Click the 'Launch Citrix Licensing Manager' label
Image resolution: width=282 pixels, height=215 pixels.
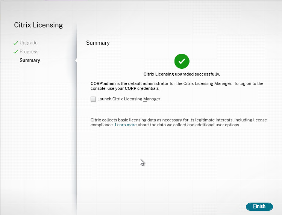click(x=129, y=99)
